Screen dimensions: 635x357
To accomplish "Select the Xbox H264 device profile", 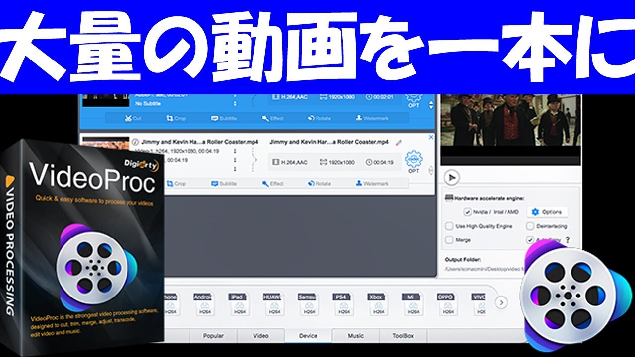I will pyautogui.click(x=378, y=304).
